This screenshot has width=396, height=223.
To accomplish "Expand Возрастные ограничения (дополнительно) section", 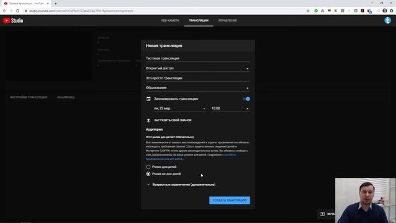I will coord(181,185).
